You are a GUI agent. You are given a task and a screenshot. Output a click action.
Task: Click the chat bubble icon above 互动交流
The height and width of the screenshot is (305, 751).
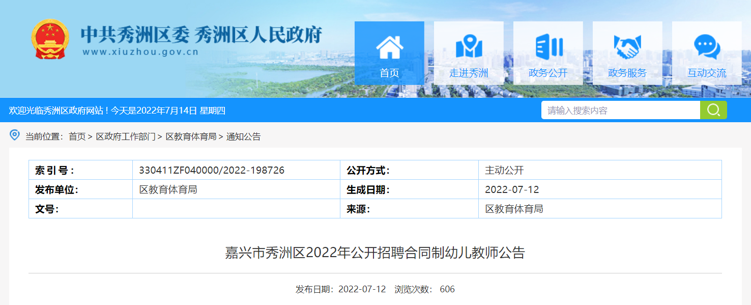(x=707, y=47)
